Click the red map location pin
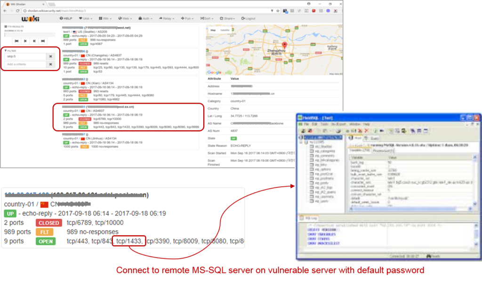 coord(284,46)
